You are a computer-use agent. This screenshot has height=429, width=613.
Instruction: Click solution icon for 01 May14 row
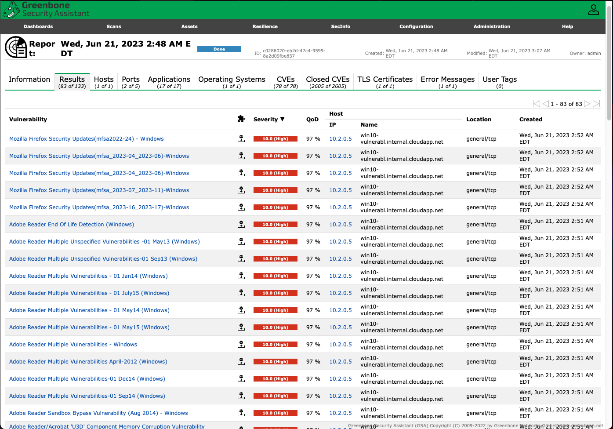pyautogui.click(x=241, y=310)
